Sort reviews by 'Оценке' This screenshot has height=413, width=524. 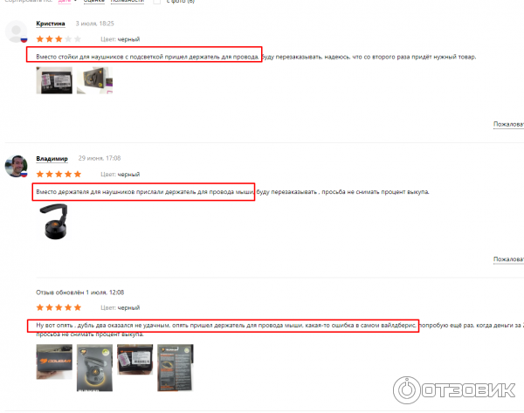[94, 2]
